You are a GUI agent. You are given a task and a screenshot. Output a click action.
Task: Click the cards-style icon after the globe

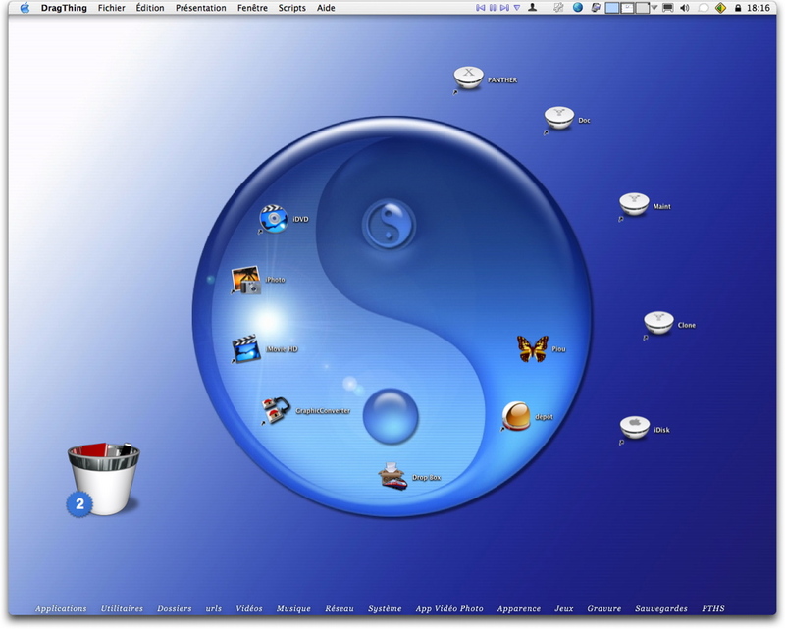coord(596,8)
